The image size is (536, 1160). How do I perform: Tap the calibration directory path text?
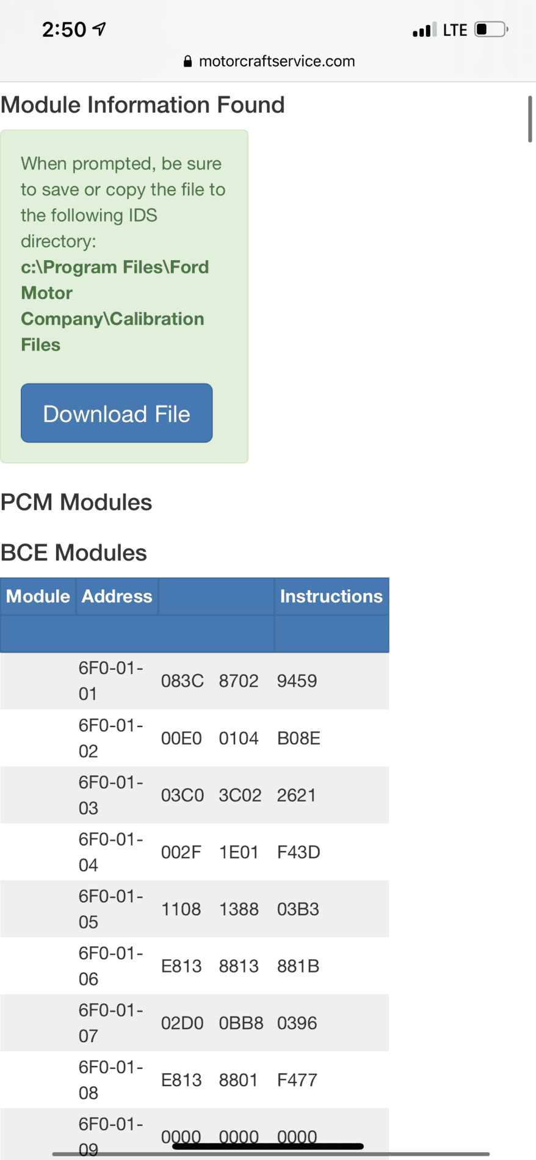115,306
